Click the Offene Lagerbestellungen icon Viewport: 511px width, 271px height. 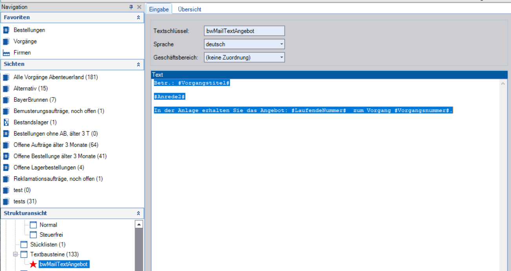click(6, 168)
